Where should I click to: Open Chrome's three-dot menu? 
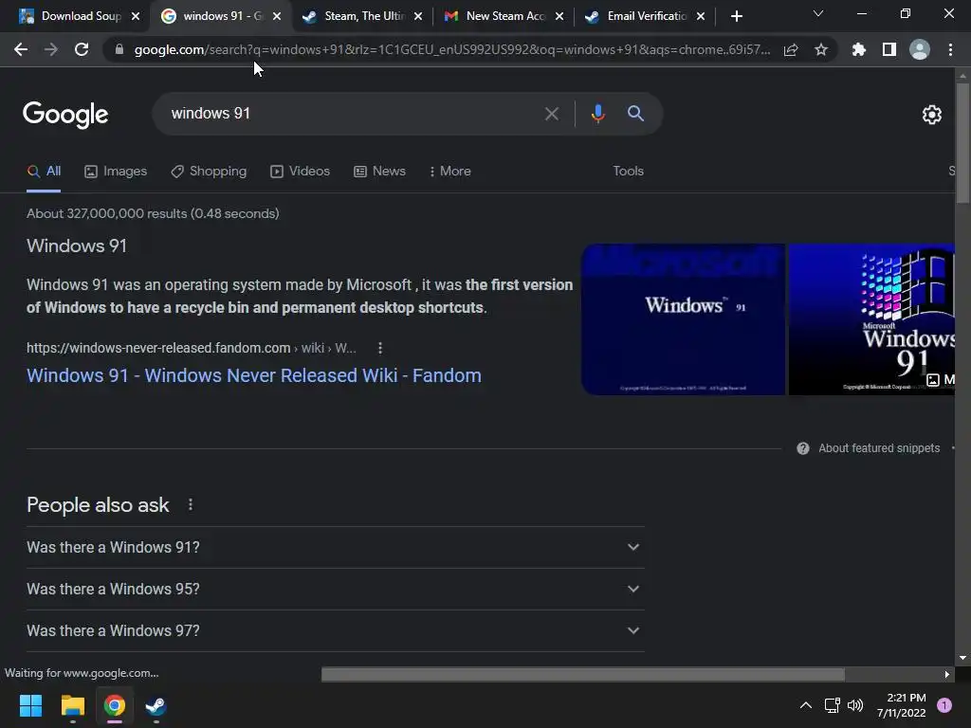coord(950,49)
